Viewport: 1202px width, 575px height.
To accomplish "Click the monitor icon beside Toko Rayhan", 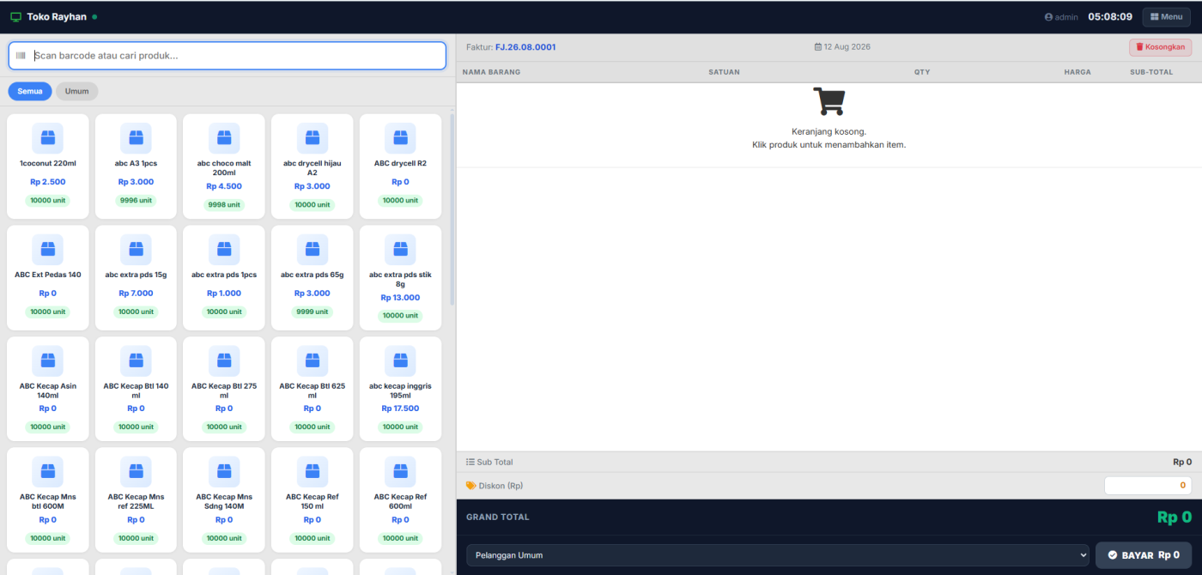I will coord(15,17).
